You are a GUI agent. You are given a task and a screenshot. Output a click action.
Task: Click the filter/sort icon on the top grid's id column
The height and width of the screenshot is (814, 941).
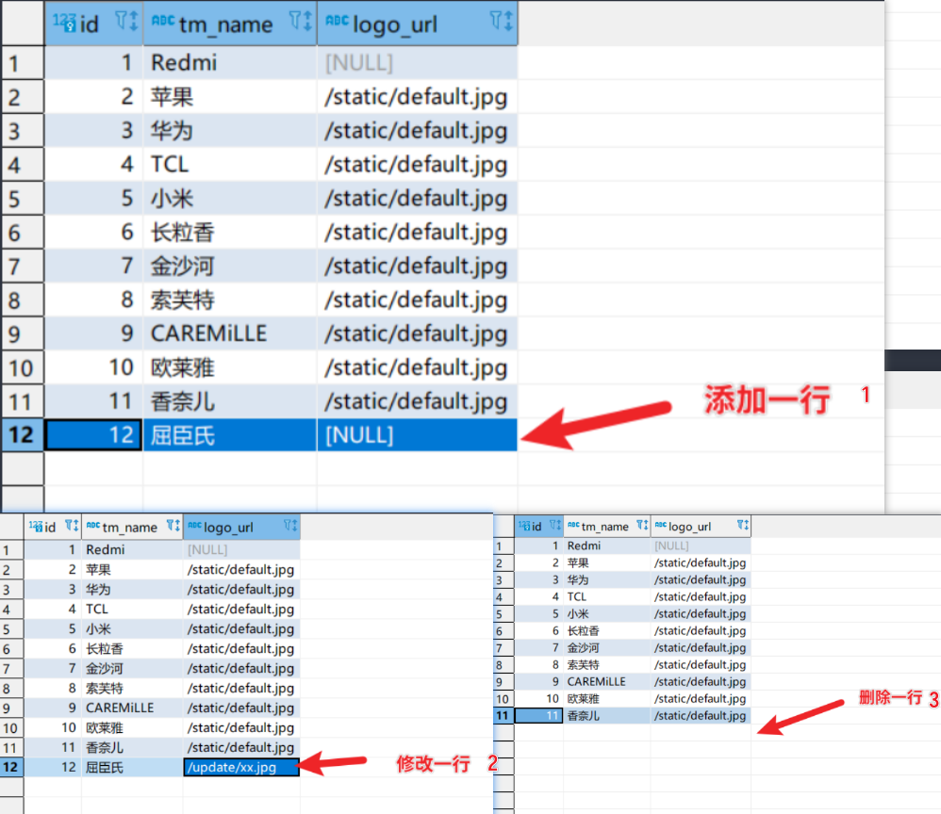126,22
